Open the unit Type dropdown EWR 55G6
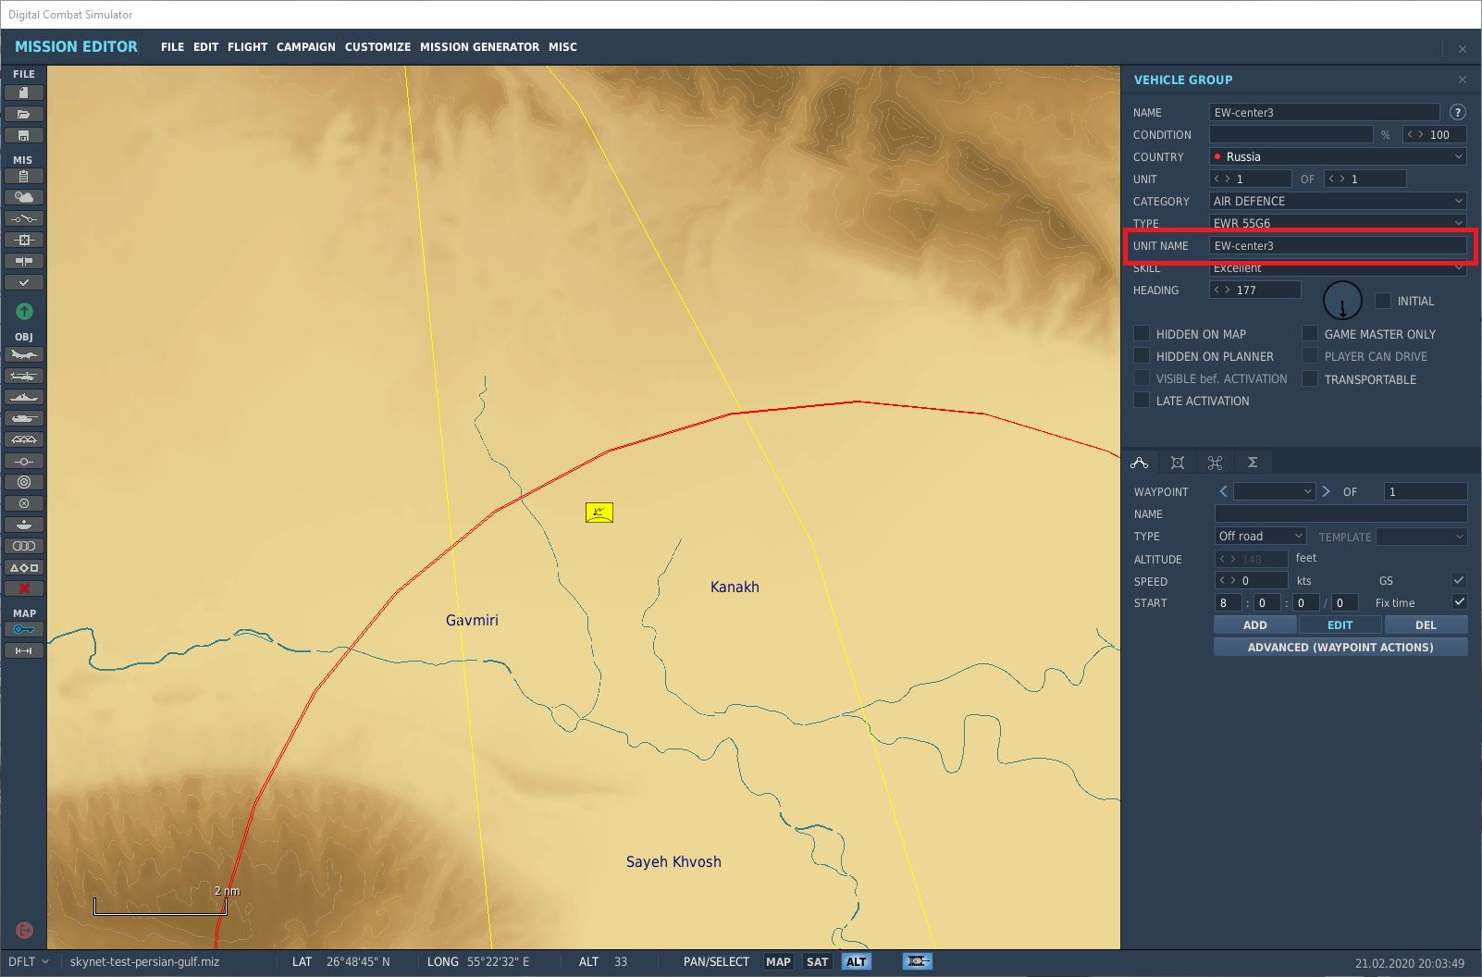The width and height of the screenshot is (1482, 977). pos(1338,223)
